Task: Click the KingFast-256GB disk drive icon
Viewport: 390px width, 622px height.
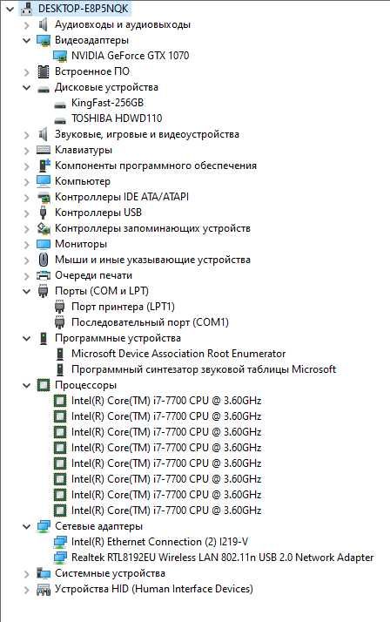Action: tap(60, 103)
